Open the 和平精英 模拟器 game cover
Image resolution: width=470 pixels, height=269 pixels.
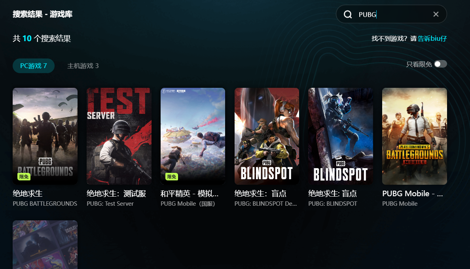[193, 136]
